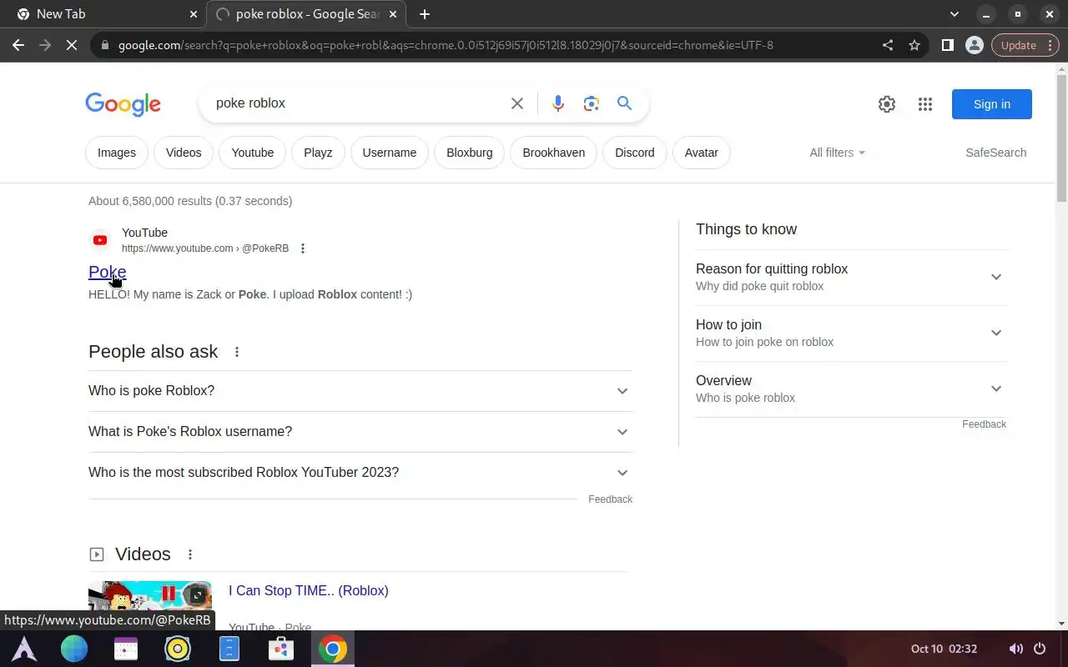This screenshot has width=1068, height=667.
Task: Open SafeSearch settings link
Action: [996, 153]
